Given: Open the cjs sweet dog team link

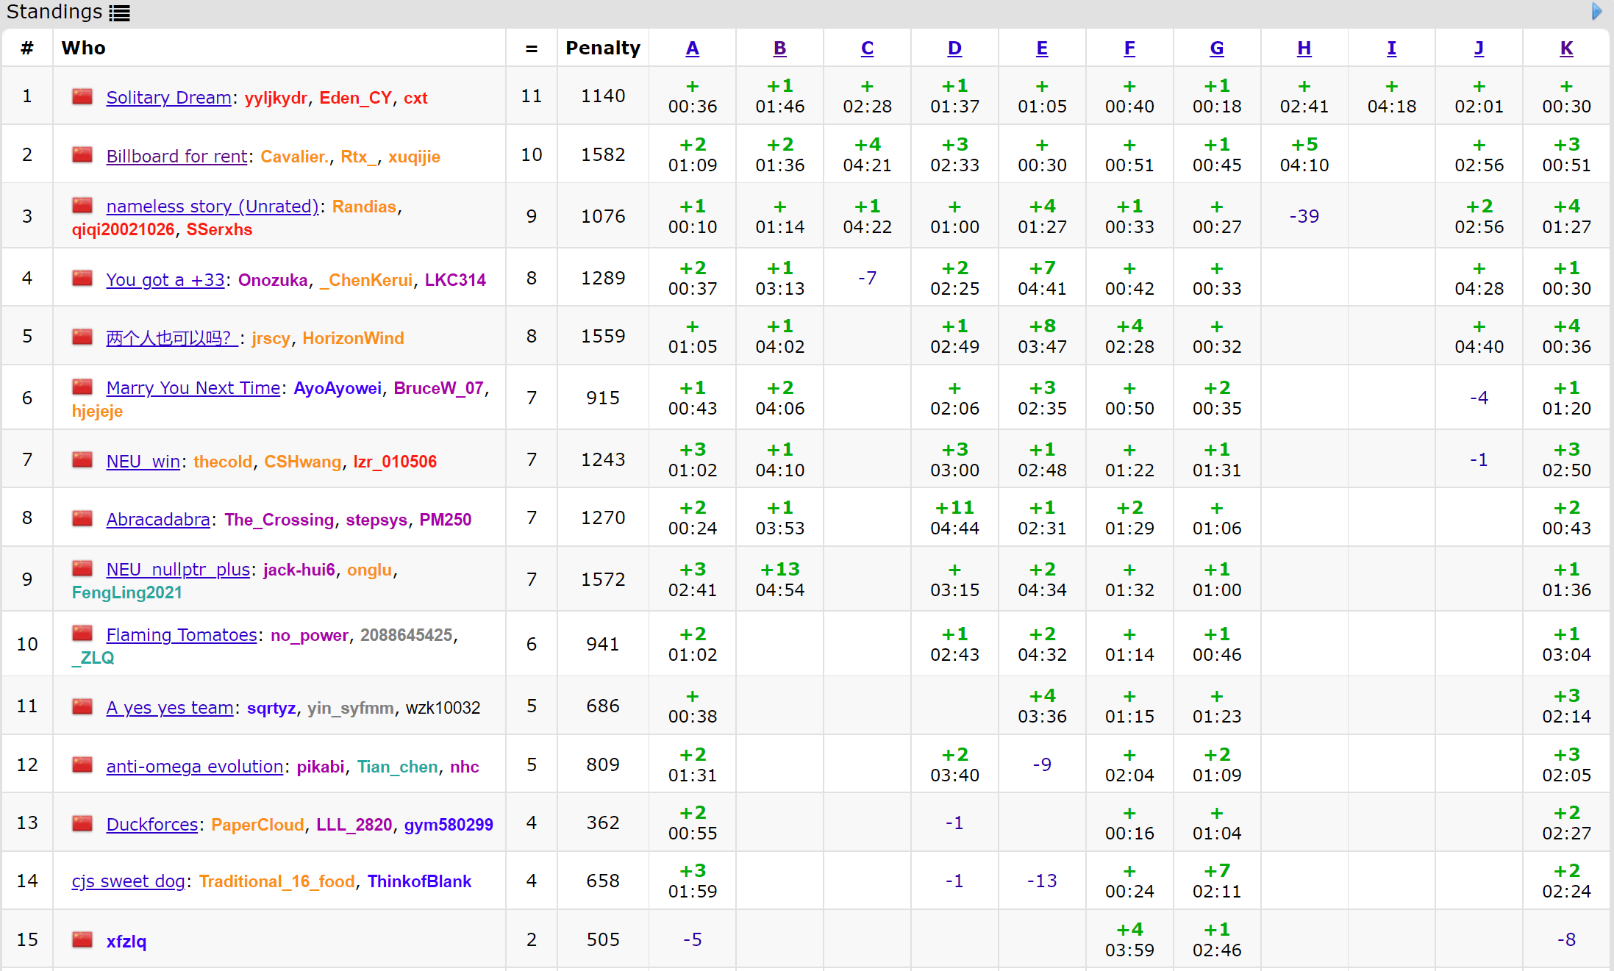Looking at the screenshot, I should click(x=128, y=881).
